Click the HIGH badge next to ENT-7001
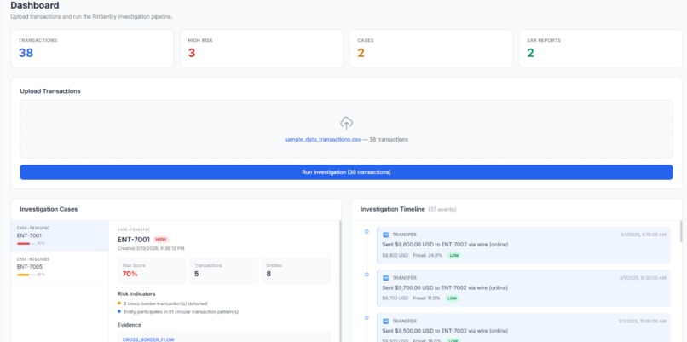The width and height of the screenshot is (687, 342). coord(161,240)
